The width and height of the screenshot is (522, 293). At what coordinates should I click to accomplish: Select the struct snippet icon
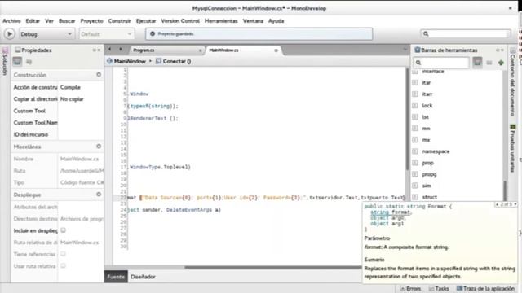pyautogui.click(x=415, y=197)
